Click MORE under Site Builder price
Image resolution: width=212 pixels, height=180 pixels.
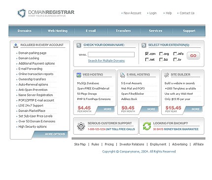(x=196, y=109)
